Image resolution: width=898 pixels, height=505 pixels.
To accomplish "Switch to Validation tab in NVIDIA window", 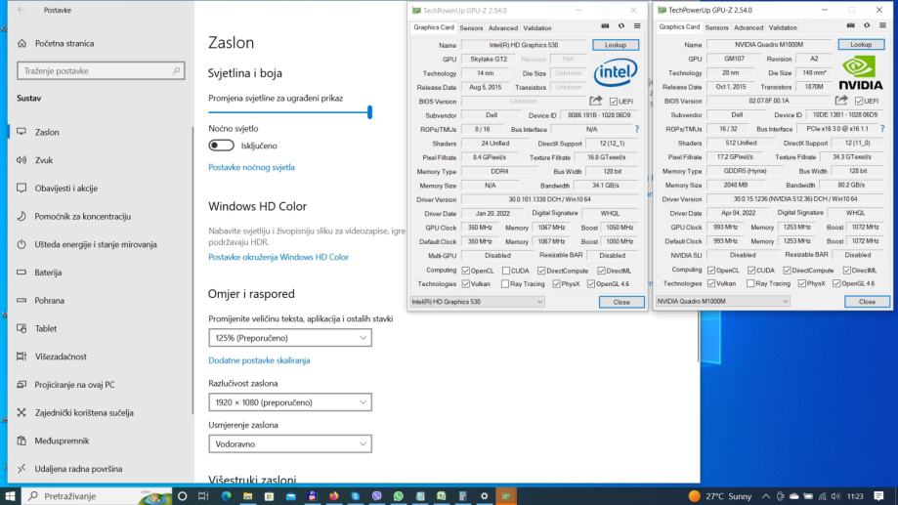I will (783, 27).
